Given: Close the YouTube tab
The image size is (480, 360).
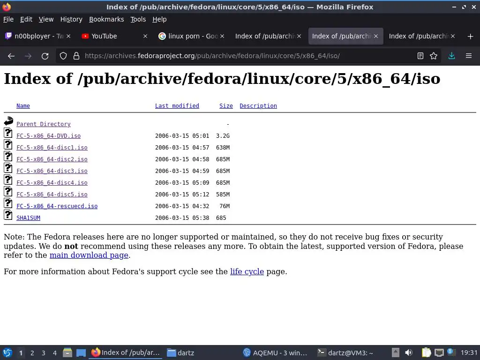Looking at the screenshot, I should pos(145,36).
